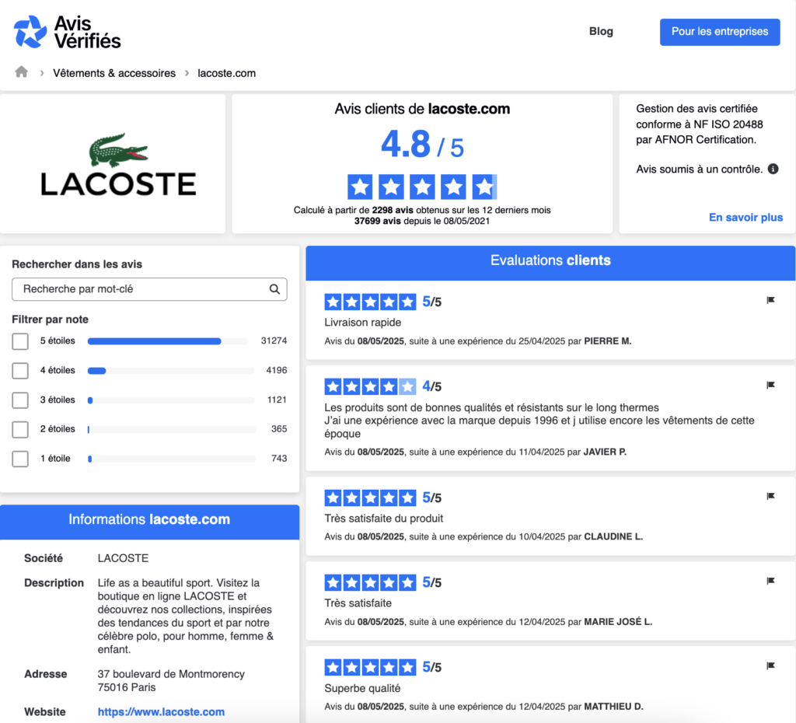Go to the home breadcrumb icon

tap(21, 72)
